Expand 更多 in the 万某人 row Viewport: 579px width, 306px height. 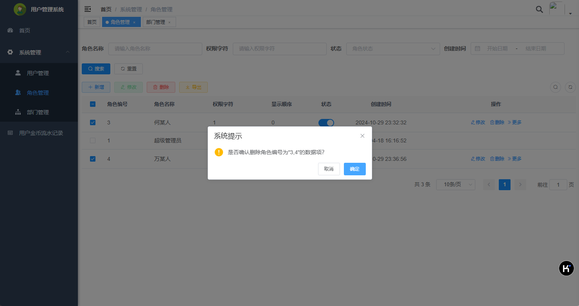point(514,159)
